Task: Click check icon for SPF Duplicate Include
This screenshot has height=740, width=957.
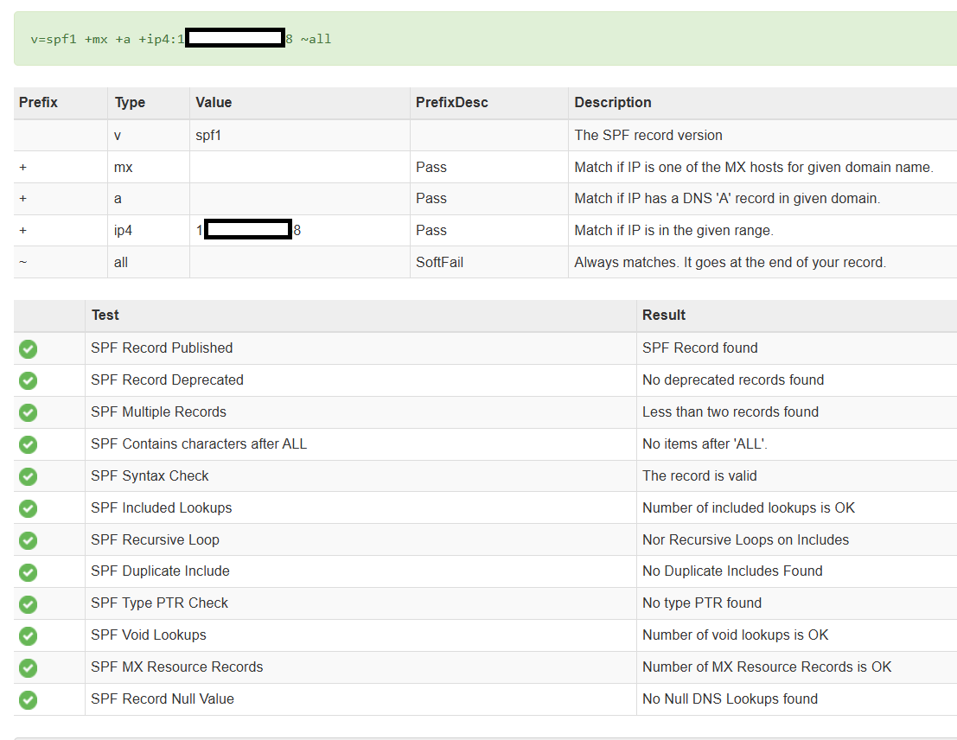Action: point(28,571)
